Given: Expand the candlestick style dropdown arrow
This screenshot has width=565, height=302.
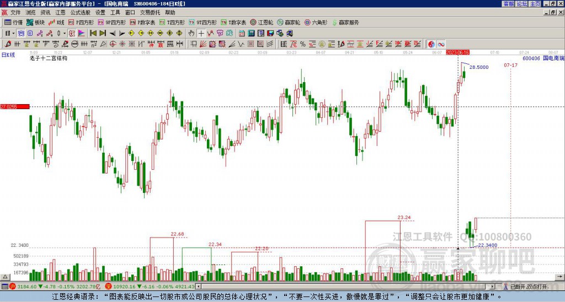Looking at the screenshot, I should coord(65,33).
